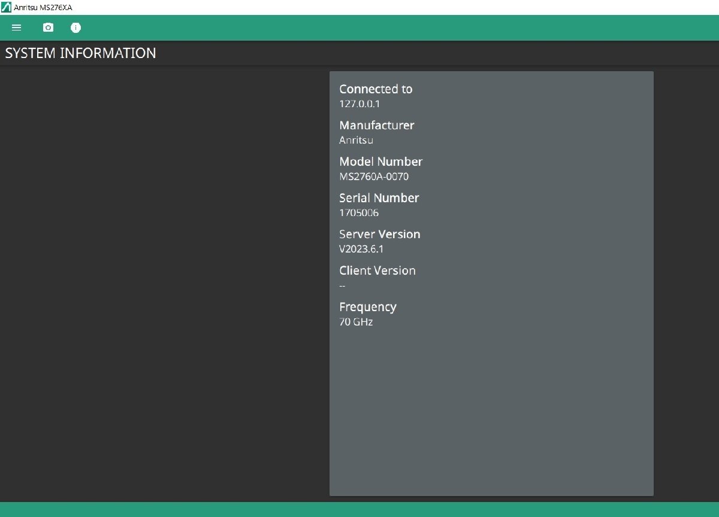Select the Connected to label
The width and height of the screenshot is (719, 517).
tap(376, 89)
